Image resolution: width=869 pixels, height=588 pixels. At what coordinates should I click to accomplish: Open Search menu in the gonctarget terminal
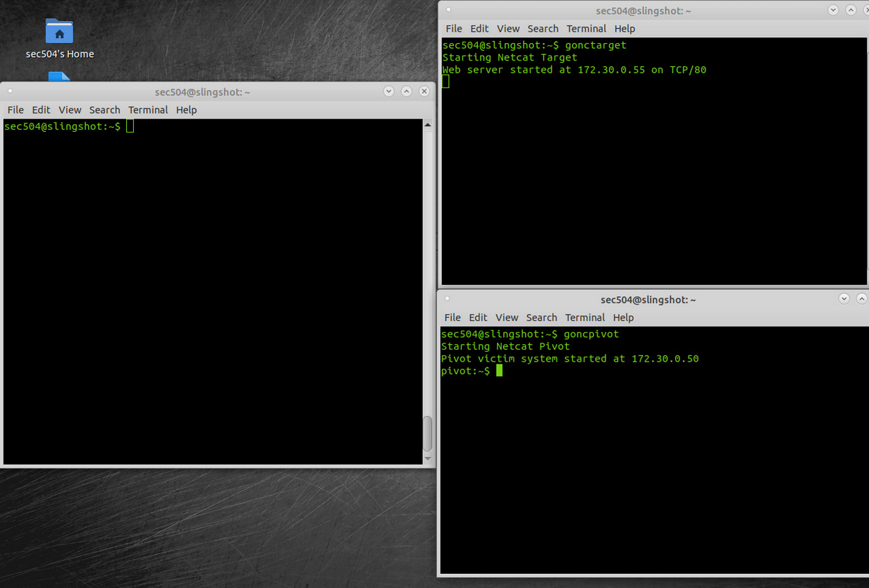coord(543,29)
